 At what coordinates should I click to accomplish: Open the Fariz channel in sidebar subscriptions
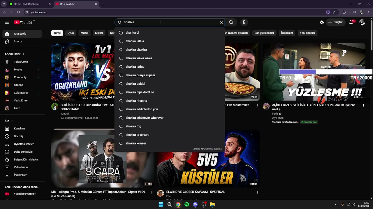22,108
